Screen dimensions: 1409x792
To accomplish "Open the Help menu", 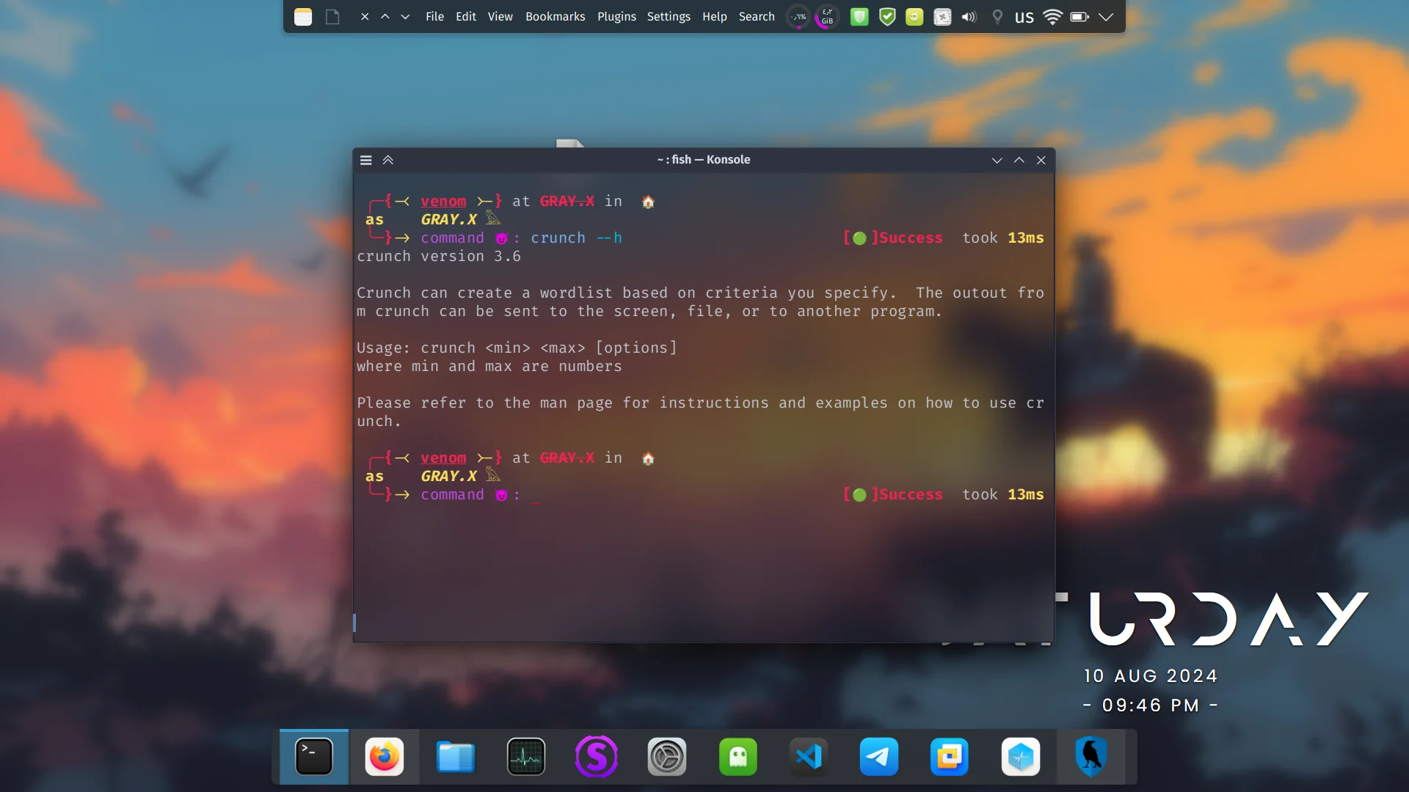I will coord(715,16).
